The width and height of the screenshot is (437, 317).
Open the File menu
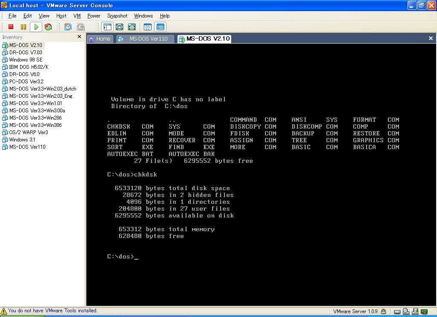[12, 16]
